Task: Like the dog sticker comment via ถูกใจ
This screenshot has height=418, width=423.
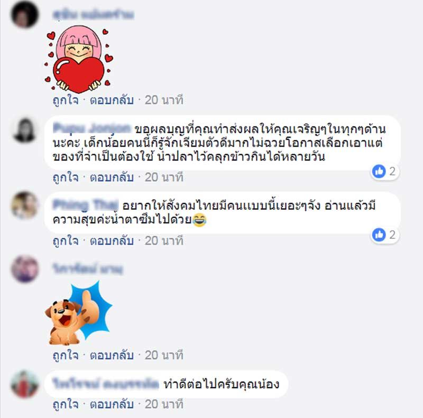Action: [66, 355]
